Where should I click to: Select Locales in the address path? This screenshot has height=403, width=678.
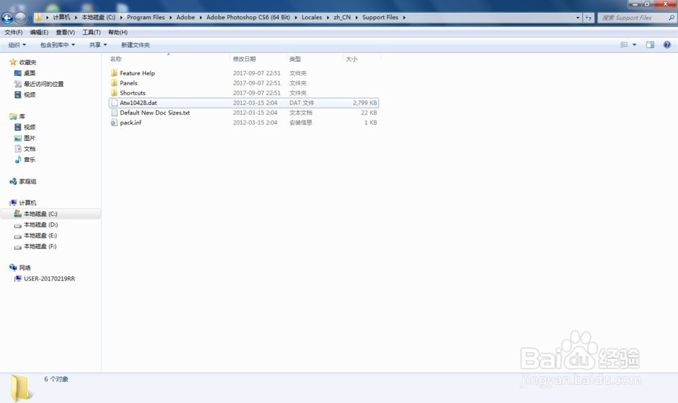coord(312,18)
